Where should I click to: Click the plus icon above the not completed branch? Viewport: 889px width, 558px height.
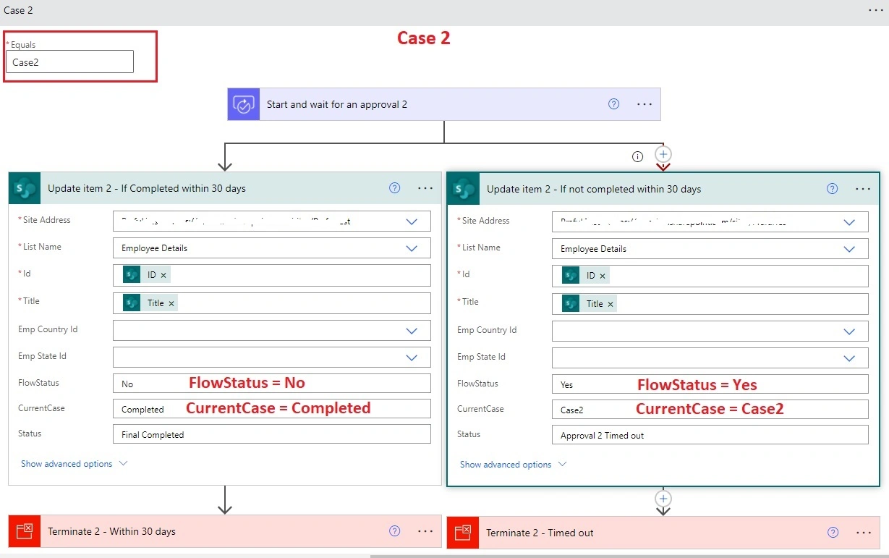pos(663,154)
